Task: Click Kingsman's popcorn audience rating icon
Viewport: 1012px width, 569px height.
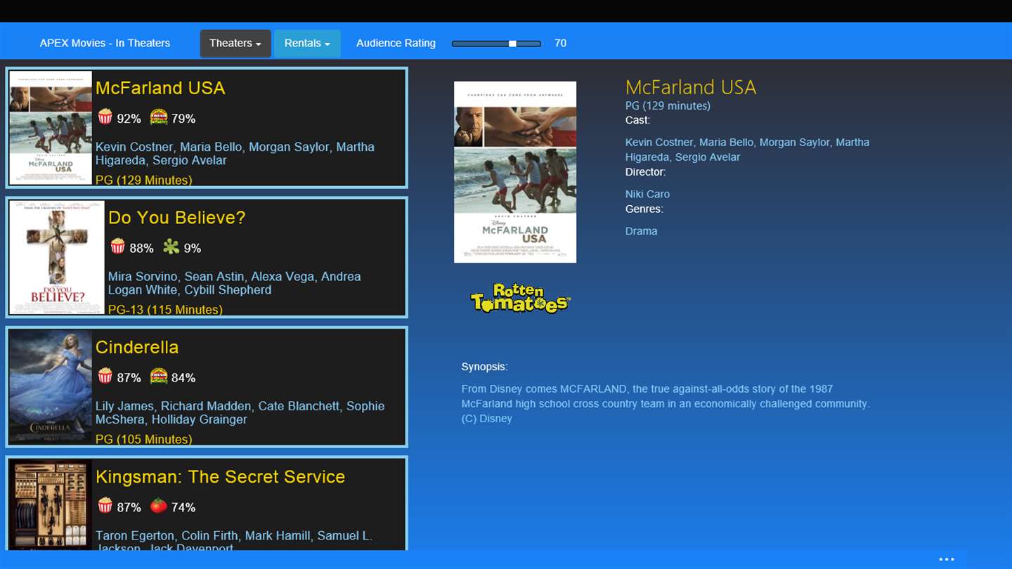Action: [x=105, y=506]
